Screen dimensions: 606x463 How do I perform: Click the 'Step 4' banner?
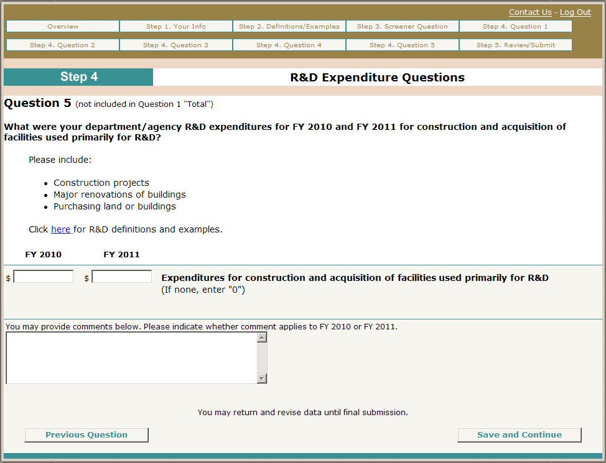tap(78, 77)
